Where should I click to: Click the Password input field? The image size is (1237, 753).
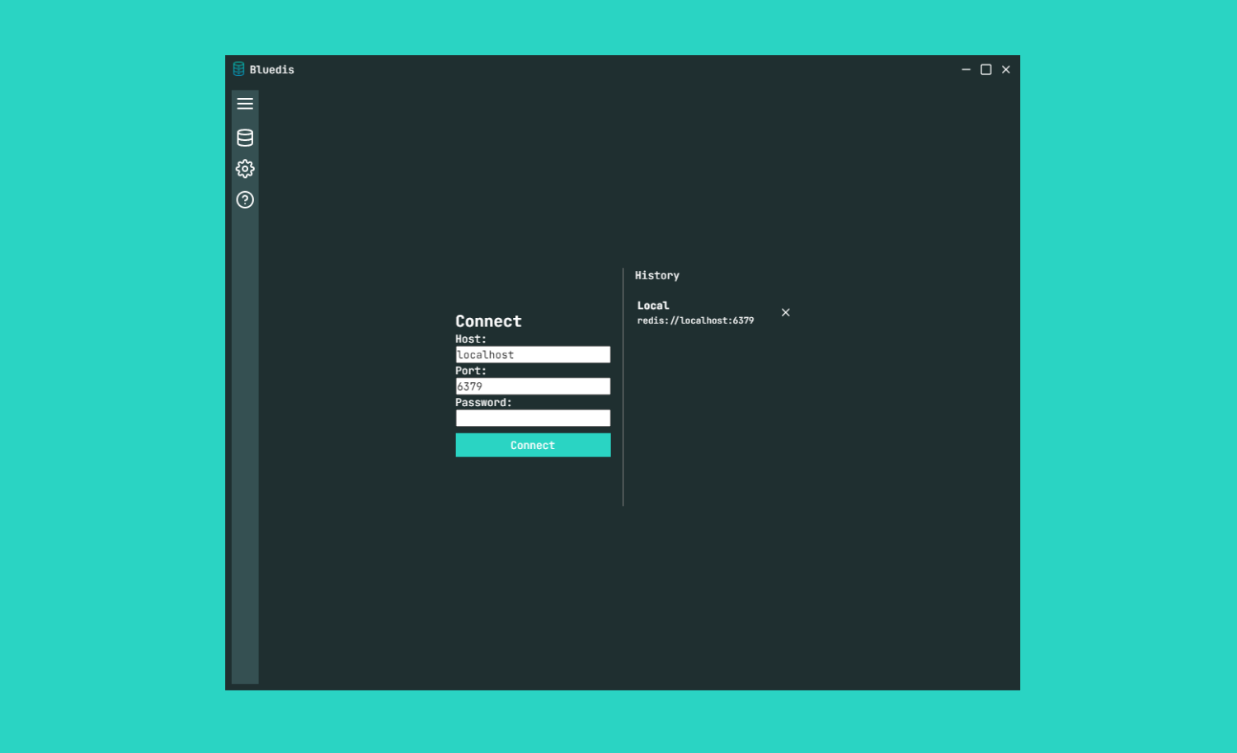pos(533,419)
